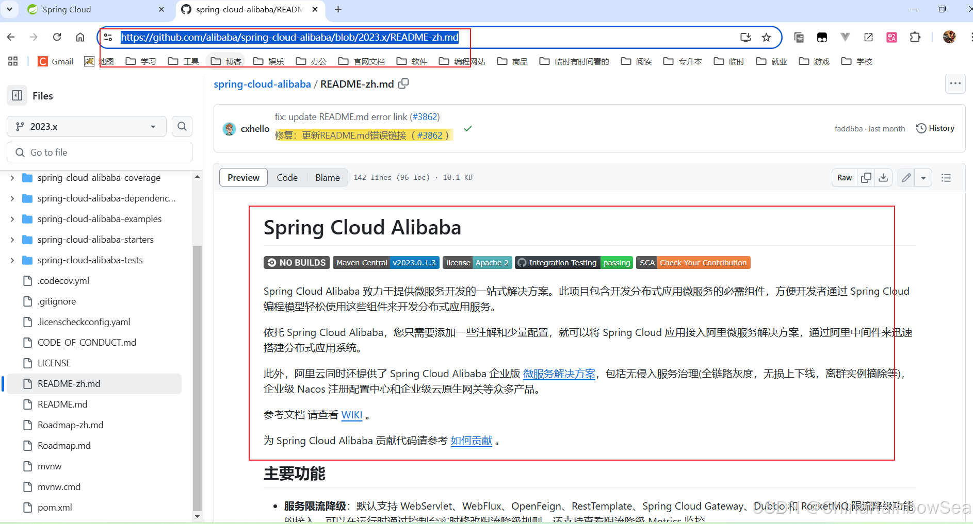Expand spring-cloud-alibaba-examples folder

pos(12,219)
